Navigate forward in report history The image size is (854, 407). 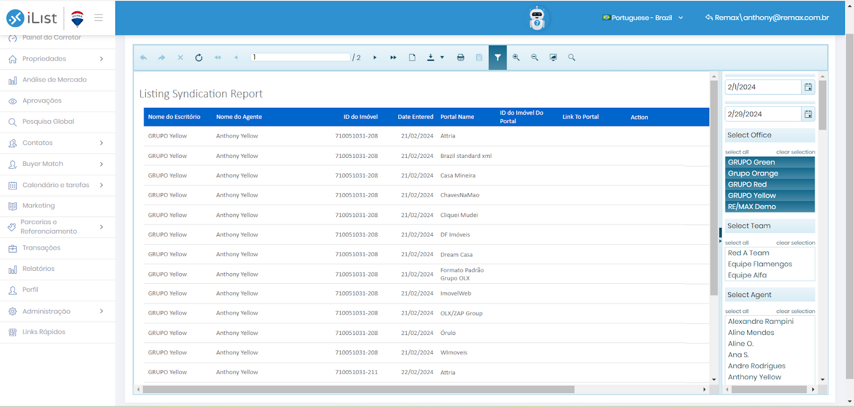[162, 58]
